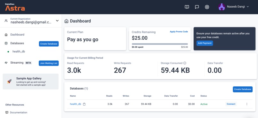Expand the Current Organization dropdown chevron

(57, 21)
